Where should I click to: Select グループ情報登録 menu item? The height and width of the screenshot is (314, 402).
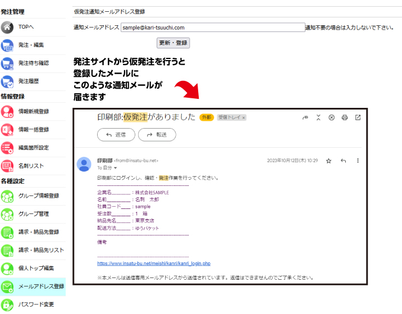pos(38,196)
